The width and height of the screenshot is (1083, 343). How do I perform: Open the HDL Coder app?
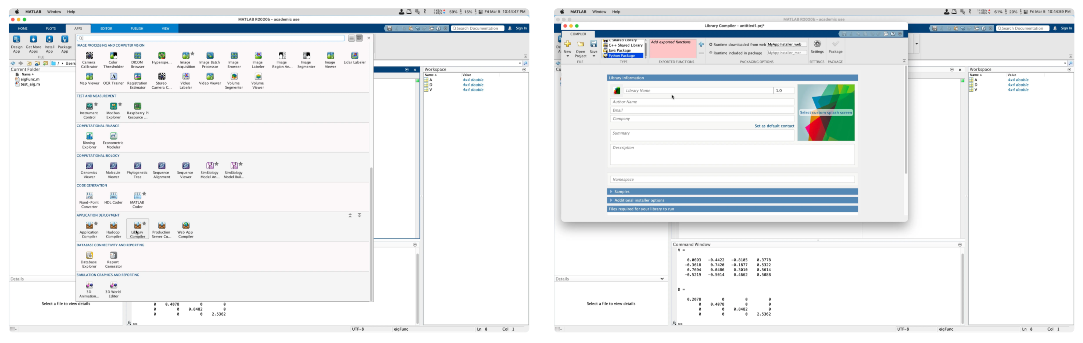coord(113,198)
